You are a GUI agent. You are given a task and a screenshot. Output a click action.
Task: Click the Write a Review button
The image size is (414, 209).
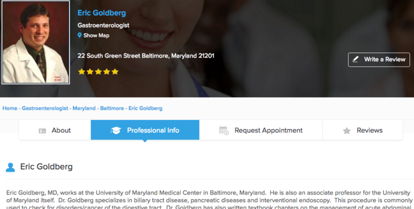379,60
